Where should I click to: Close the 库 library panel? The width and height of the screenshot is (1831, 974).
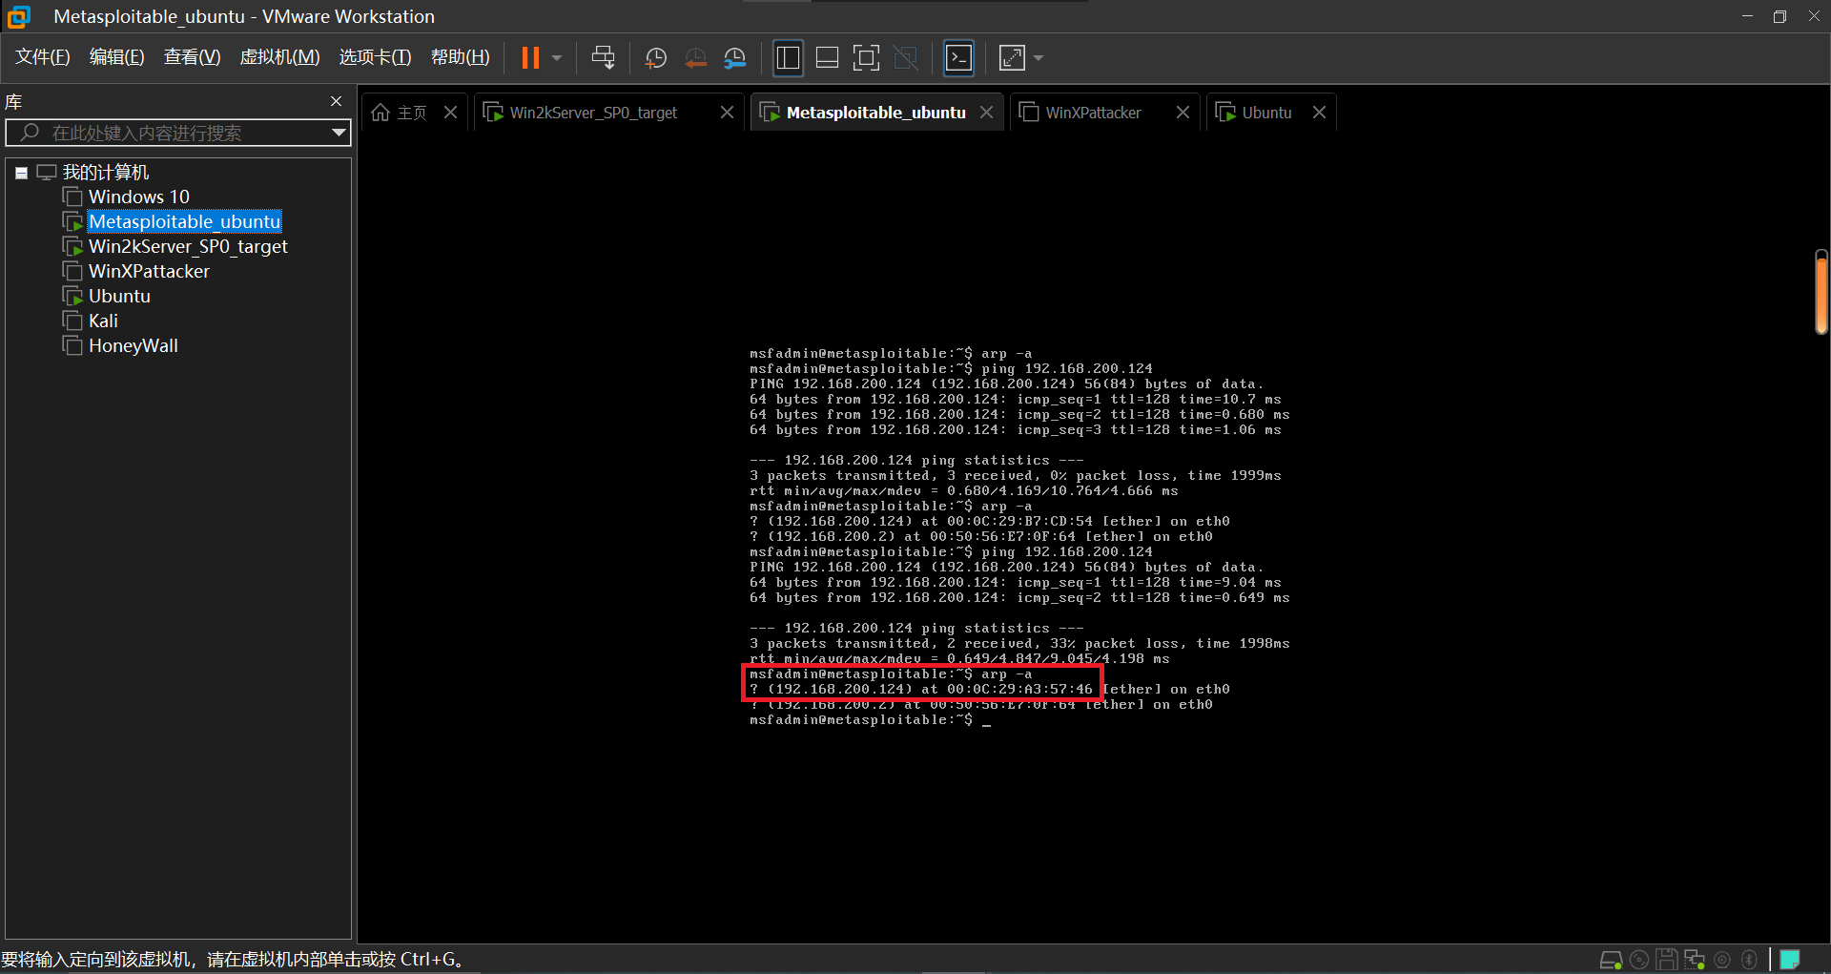tap(336, 101)
